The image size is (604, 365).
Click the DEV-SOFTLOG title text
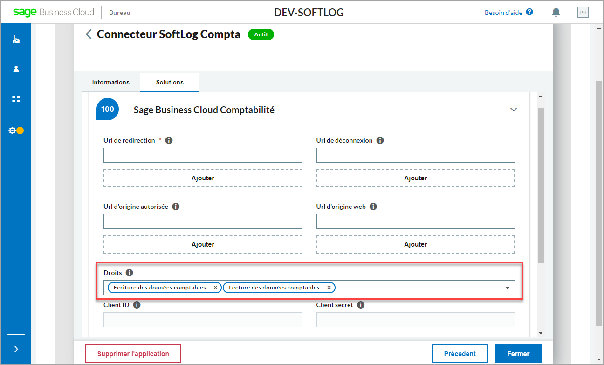click(309, 13)
